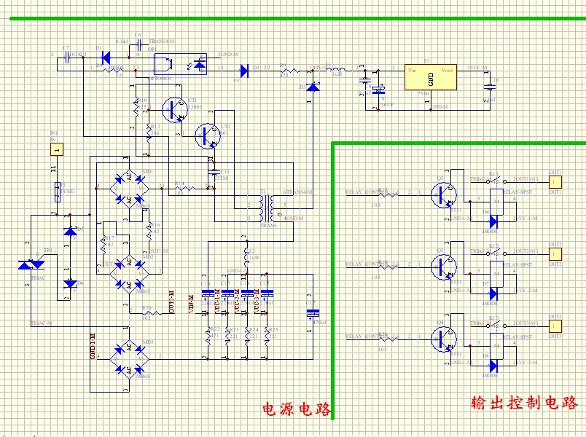Viewport: 586px width, 437px height.
Task: Select transistor Q2 in output control circuit
Action: (x=441, y=193)
